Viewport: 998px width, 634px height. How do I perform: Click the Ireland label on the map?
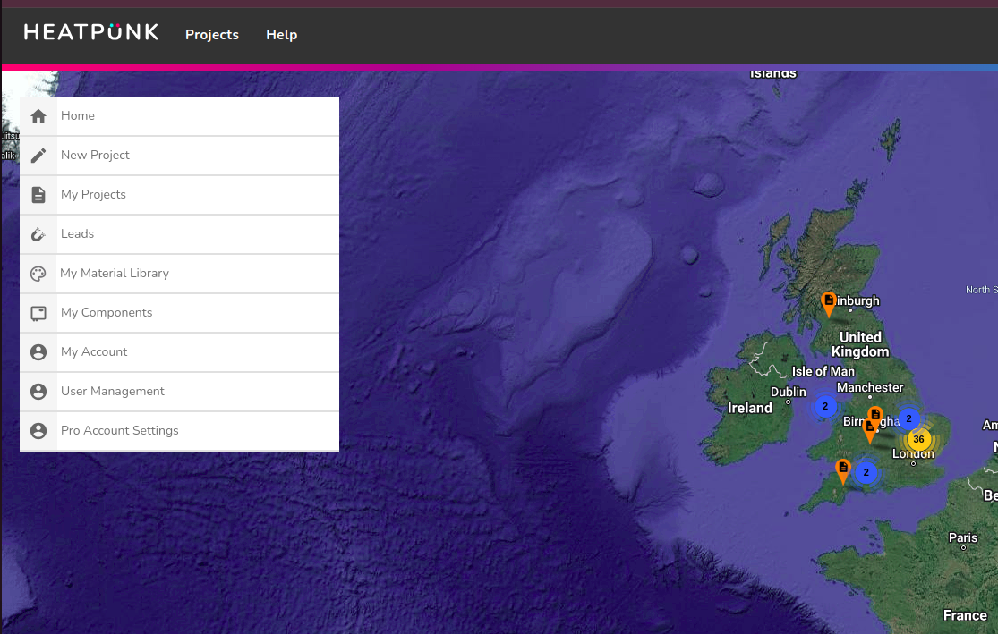pos(750,409)
